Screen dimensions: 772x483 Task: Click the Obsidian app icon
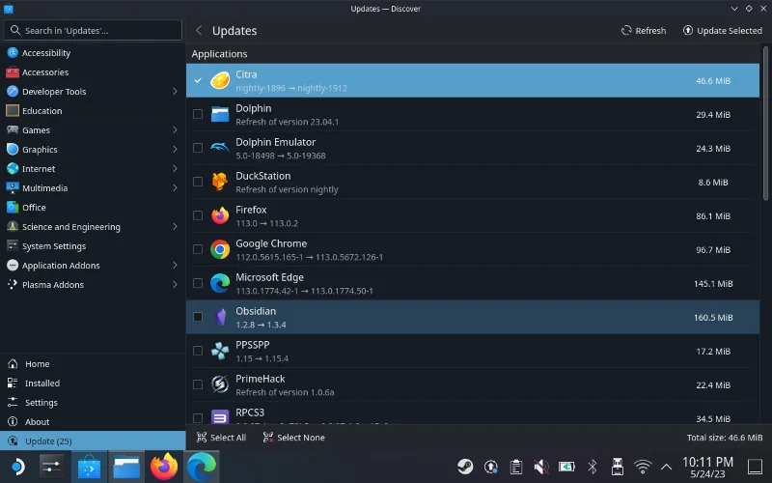[x=221, y=317]
